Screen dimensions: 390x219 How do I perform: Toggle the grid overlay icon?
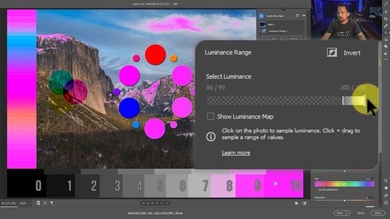(386, 203)
